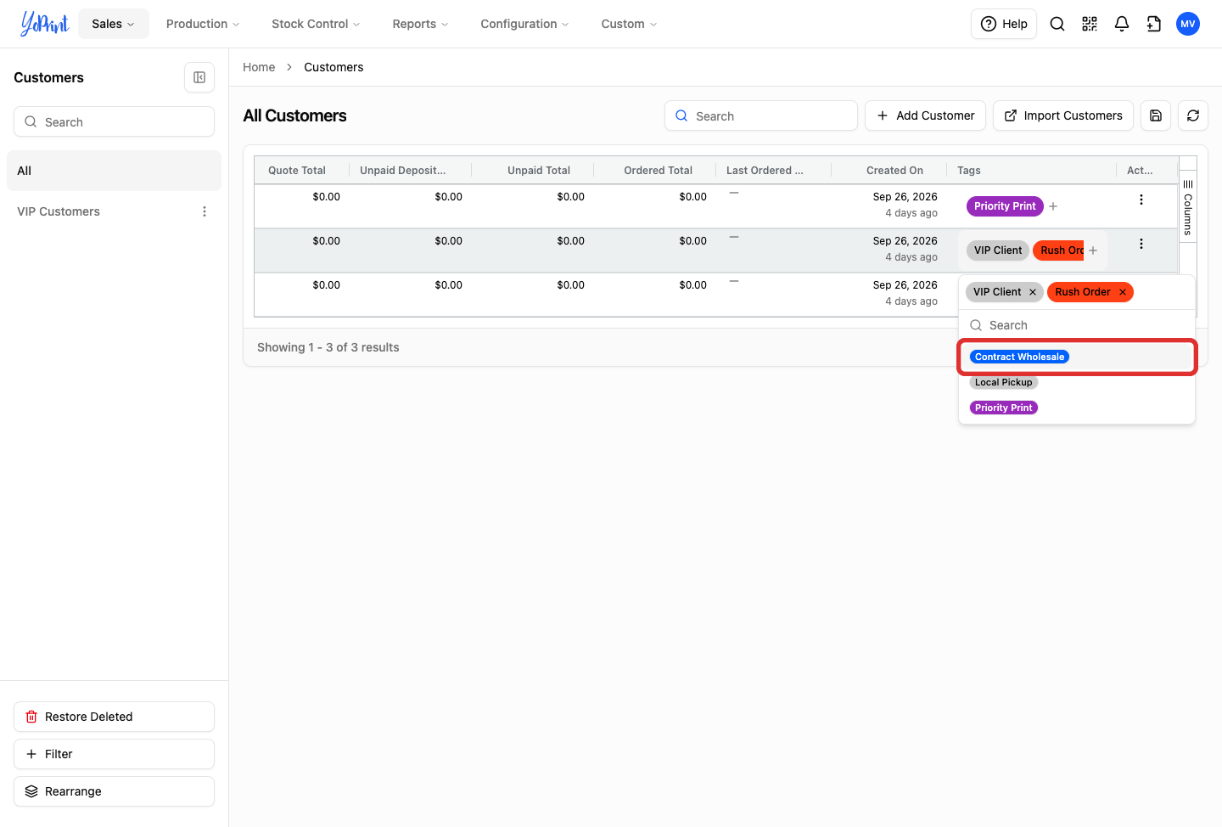Open the vertical Columns side tab

pyautogui.click(x=1188, y=207)
